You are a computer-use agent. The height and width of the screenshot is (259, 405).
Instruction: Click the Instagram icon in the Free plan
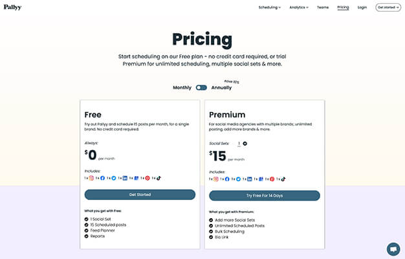pyautogui.click(x=91, y=177)
